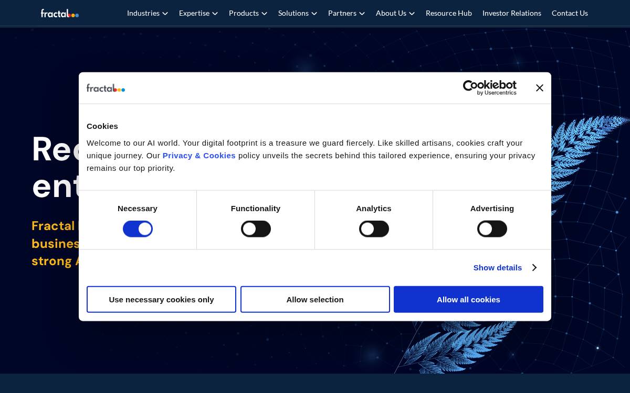
Task: Open the Solutions dropdown
Action: (x=298, y=13)
